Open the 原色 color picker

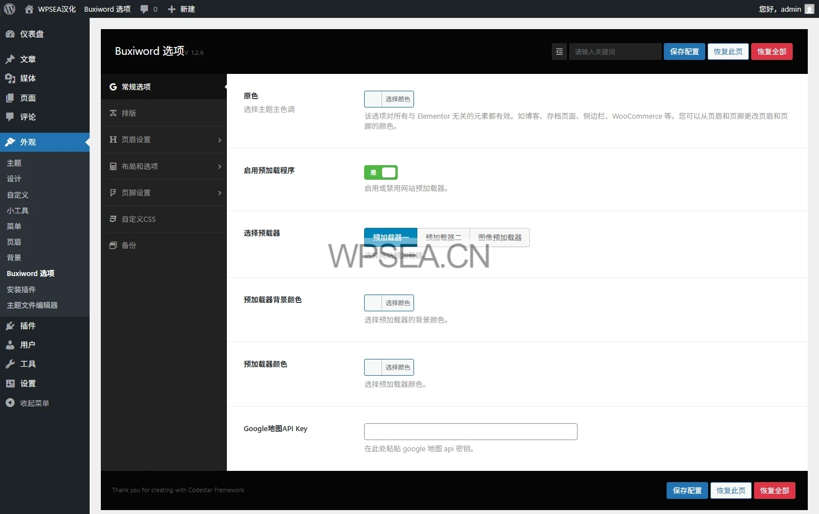click(x=389, y=99)
